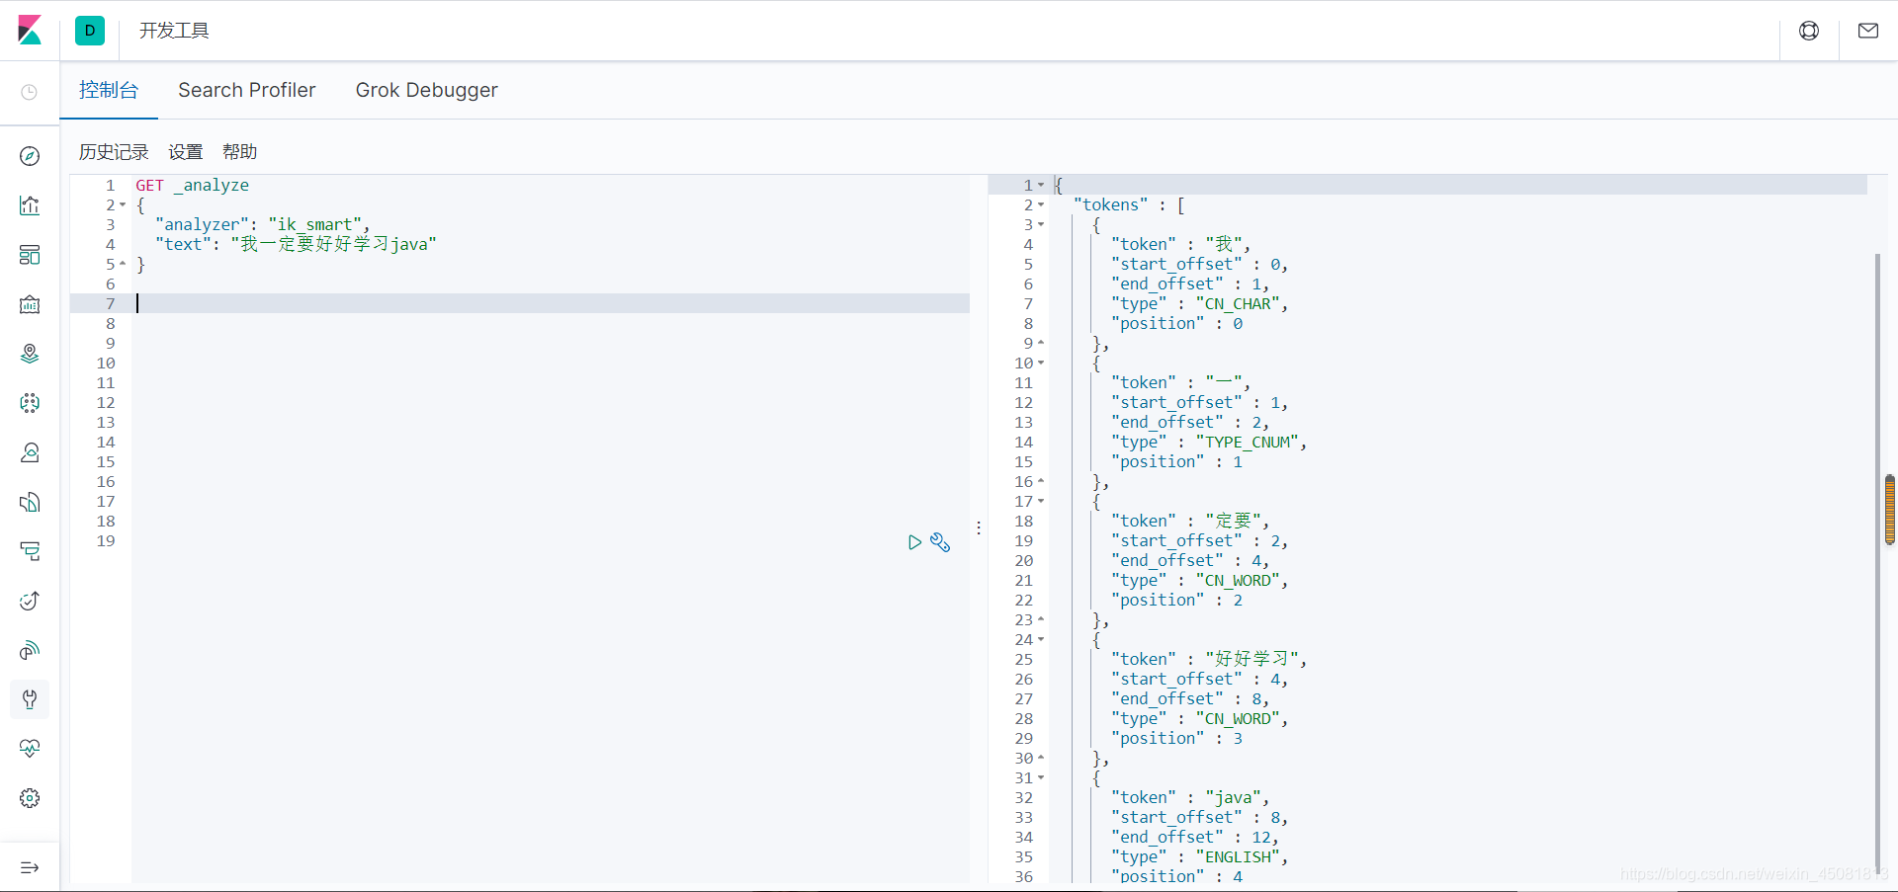1898x892 pixels.
Task: Click "type" : "TYPE_CNUM" in response
Action: [x=1209, y=442]
